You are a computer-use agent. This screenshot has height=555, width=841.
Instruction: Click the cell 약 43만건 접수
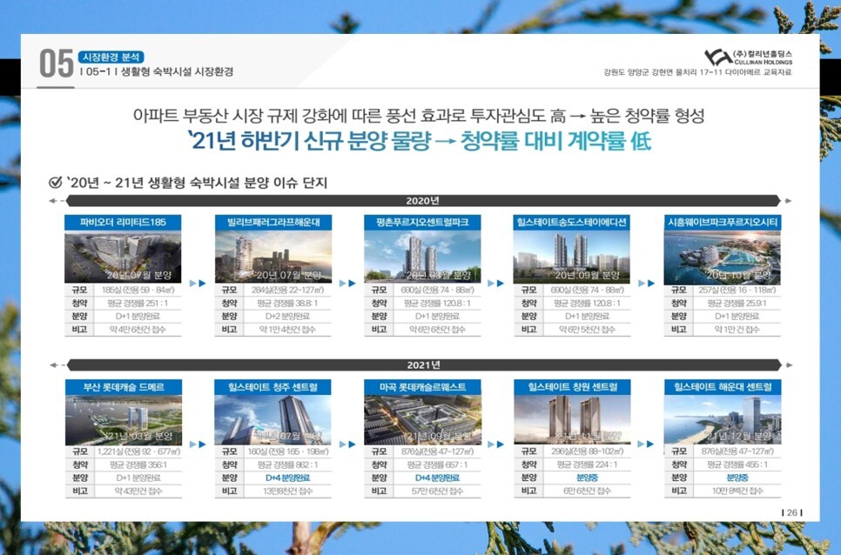point(138,491)
